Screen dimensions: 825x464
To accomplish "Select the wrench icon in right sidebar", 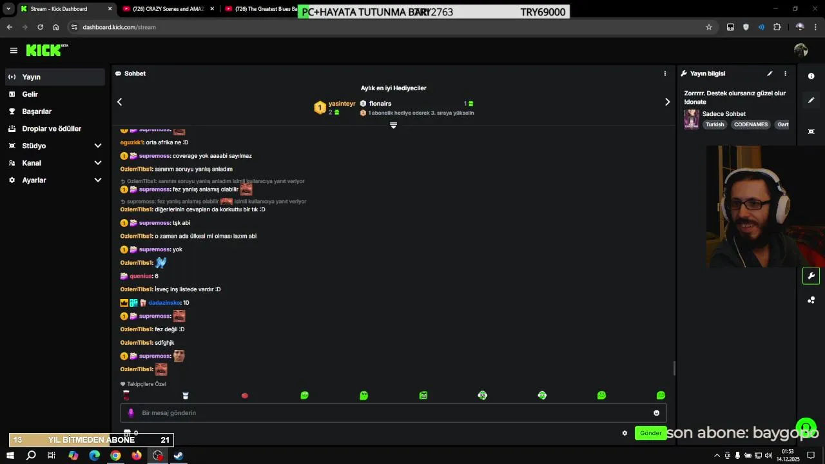I will point(811,276).
